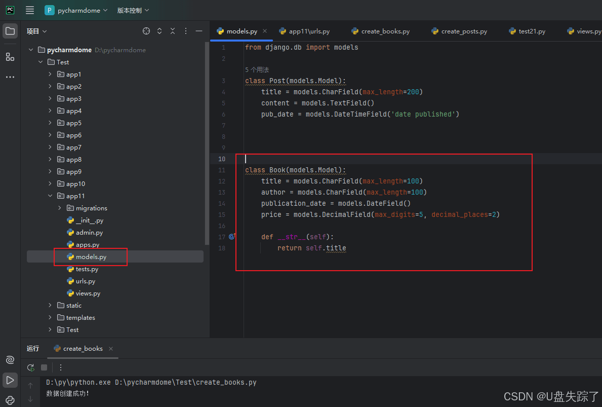Open project panel options menu

coord(186,31)
